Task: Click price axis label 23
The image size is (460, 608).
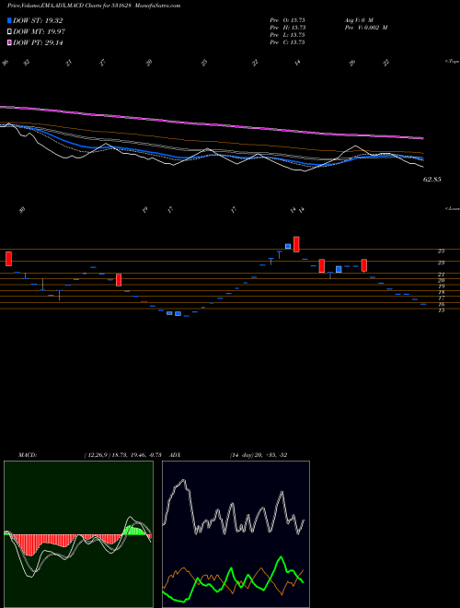Action: (441, 263)
